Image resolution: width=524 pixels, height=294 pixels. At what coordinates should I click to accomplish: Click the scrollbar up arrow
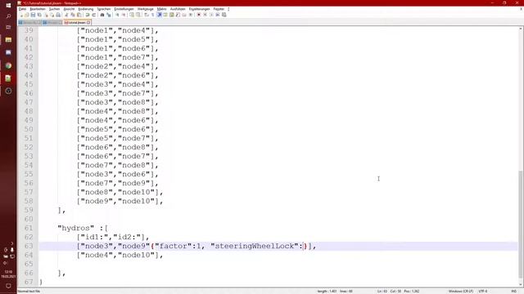coord(521,29)
